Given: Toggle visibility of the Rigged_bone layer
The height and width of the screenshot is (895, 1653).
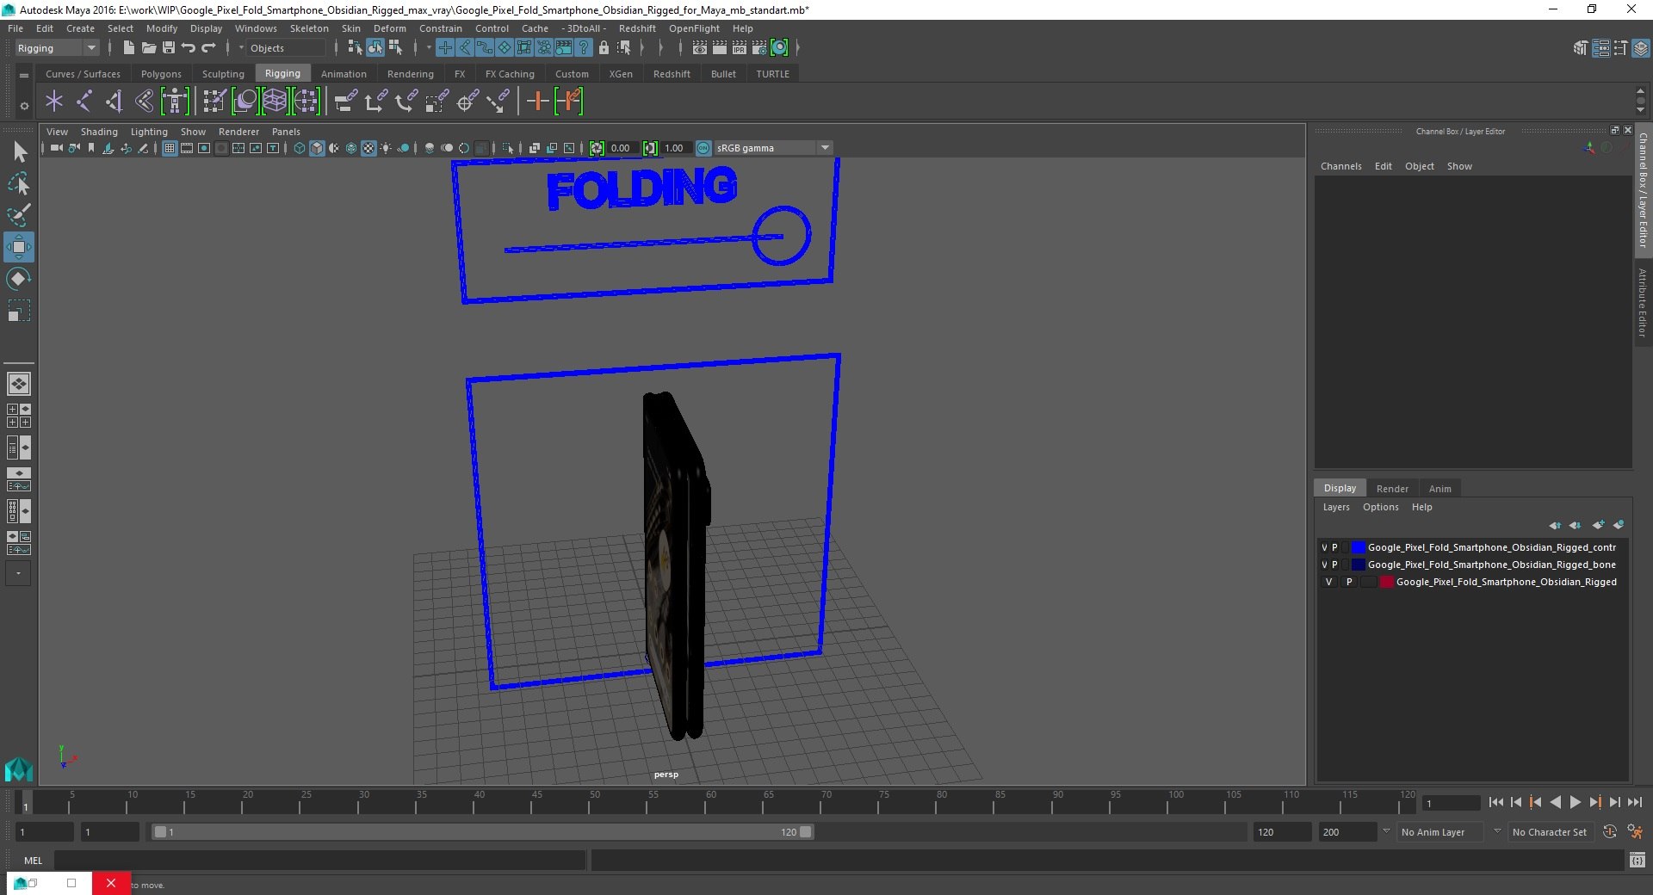Looking at the screenshot, I should [1324, 565].
